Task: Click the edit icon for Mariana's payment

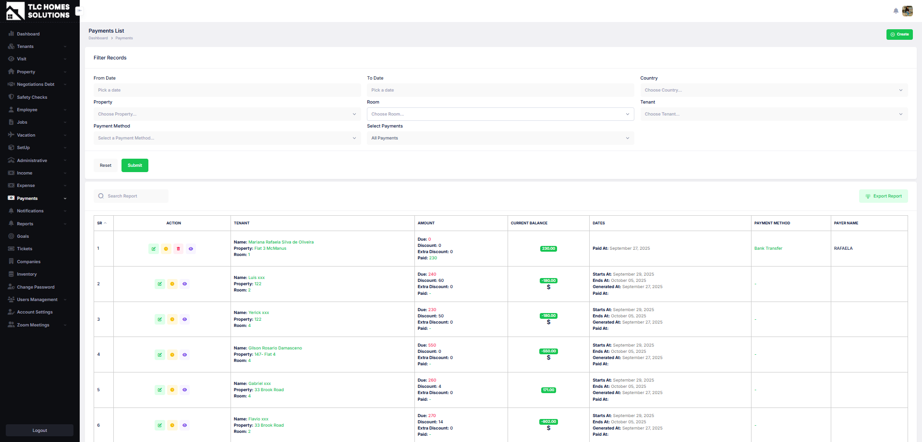Action: pyautogui.click(x=154, y=249)
